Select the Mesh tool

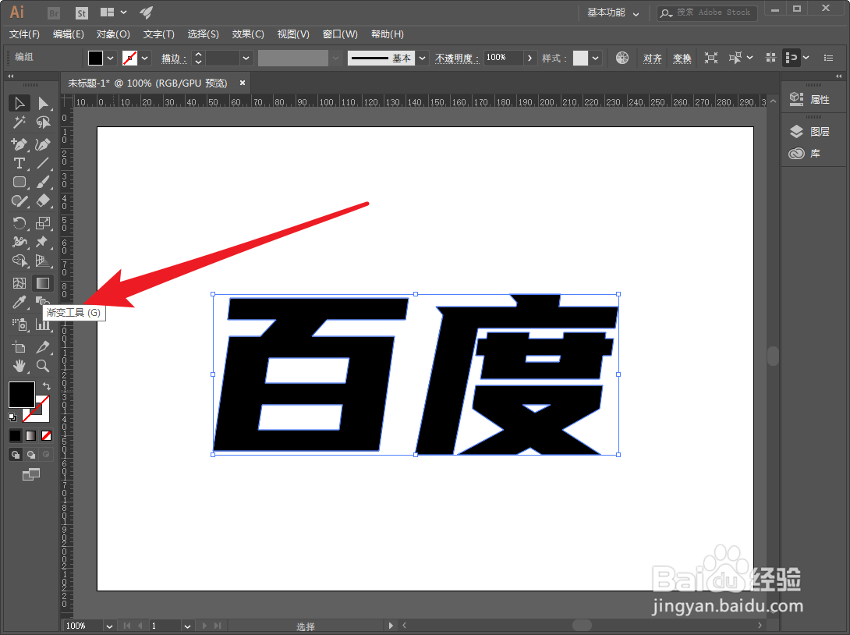[19, 283]
